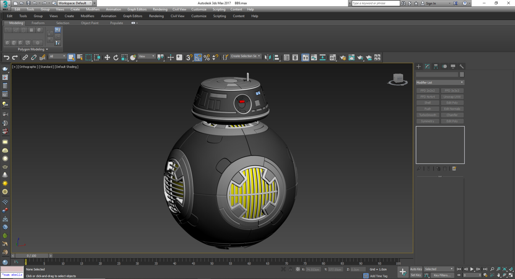
Task: Open the Sign In dropdown arrow
Action: [449, 3]
